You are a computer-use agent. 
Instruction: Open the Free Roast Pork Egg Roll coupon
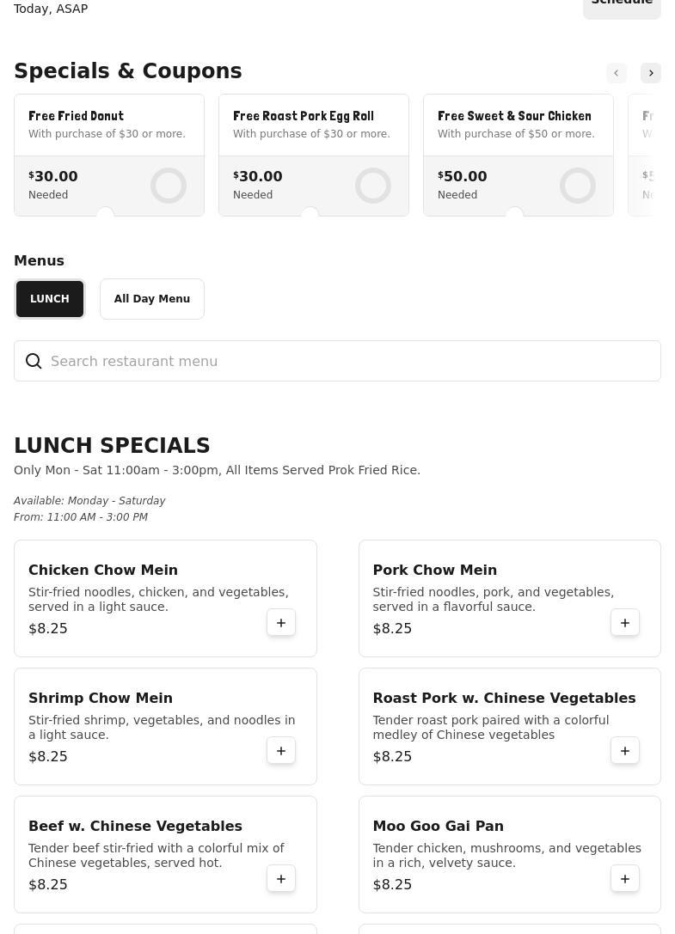point(314,125)
